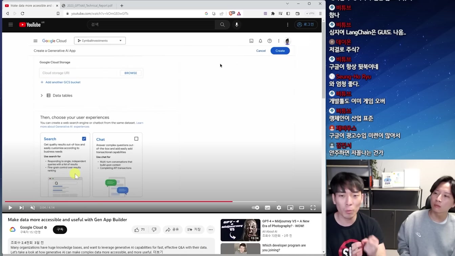Toggle subtitles with the captions icon

click(x=267, y=208)
